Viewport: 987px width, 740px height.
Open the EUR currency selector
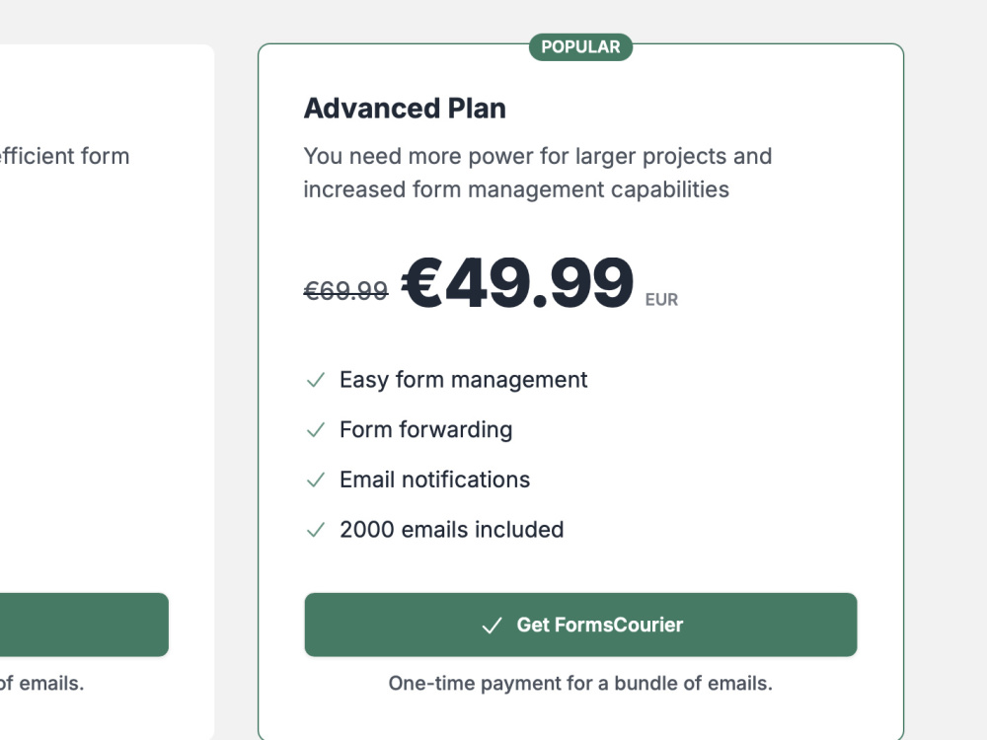[663, 300]
